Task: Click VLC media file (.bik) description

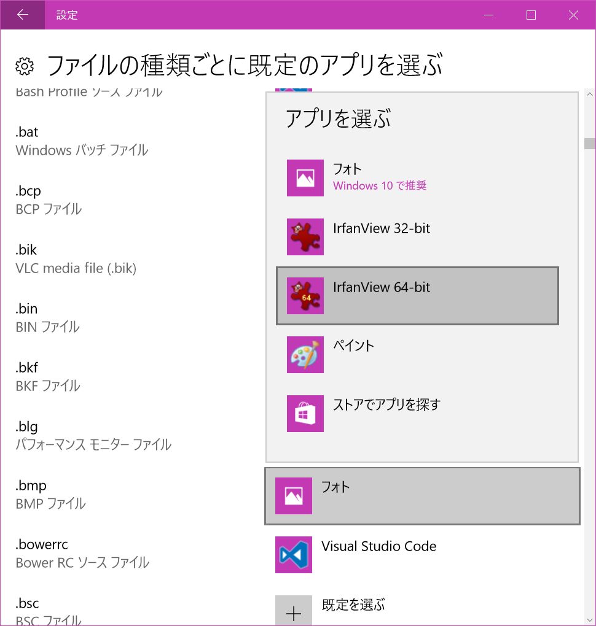Action: point(76,268)
